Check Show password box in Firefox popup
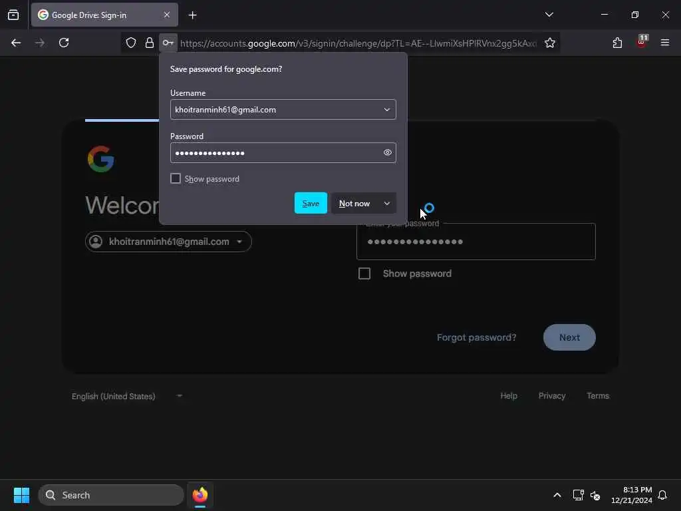Screen dimensions: 681x511 pyautogui.click(x=176, y=178)
